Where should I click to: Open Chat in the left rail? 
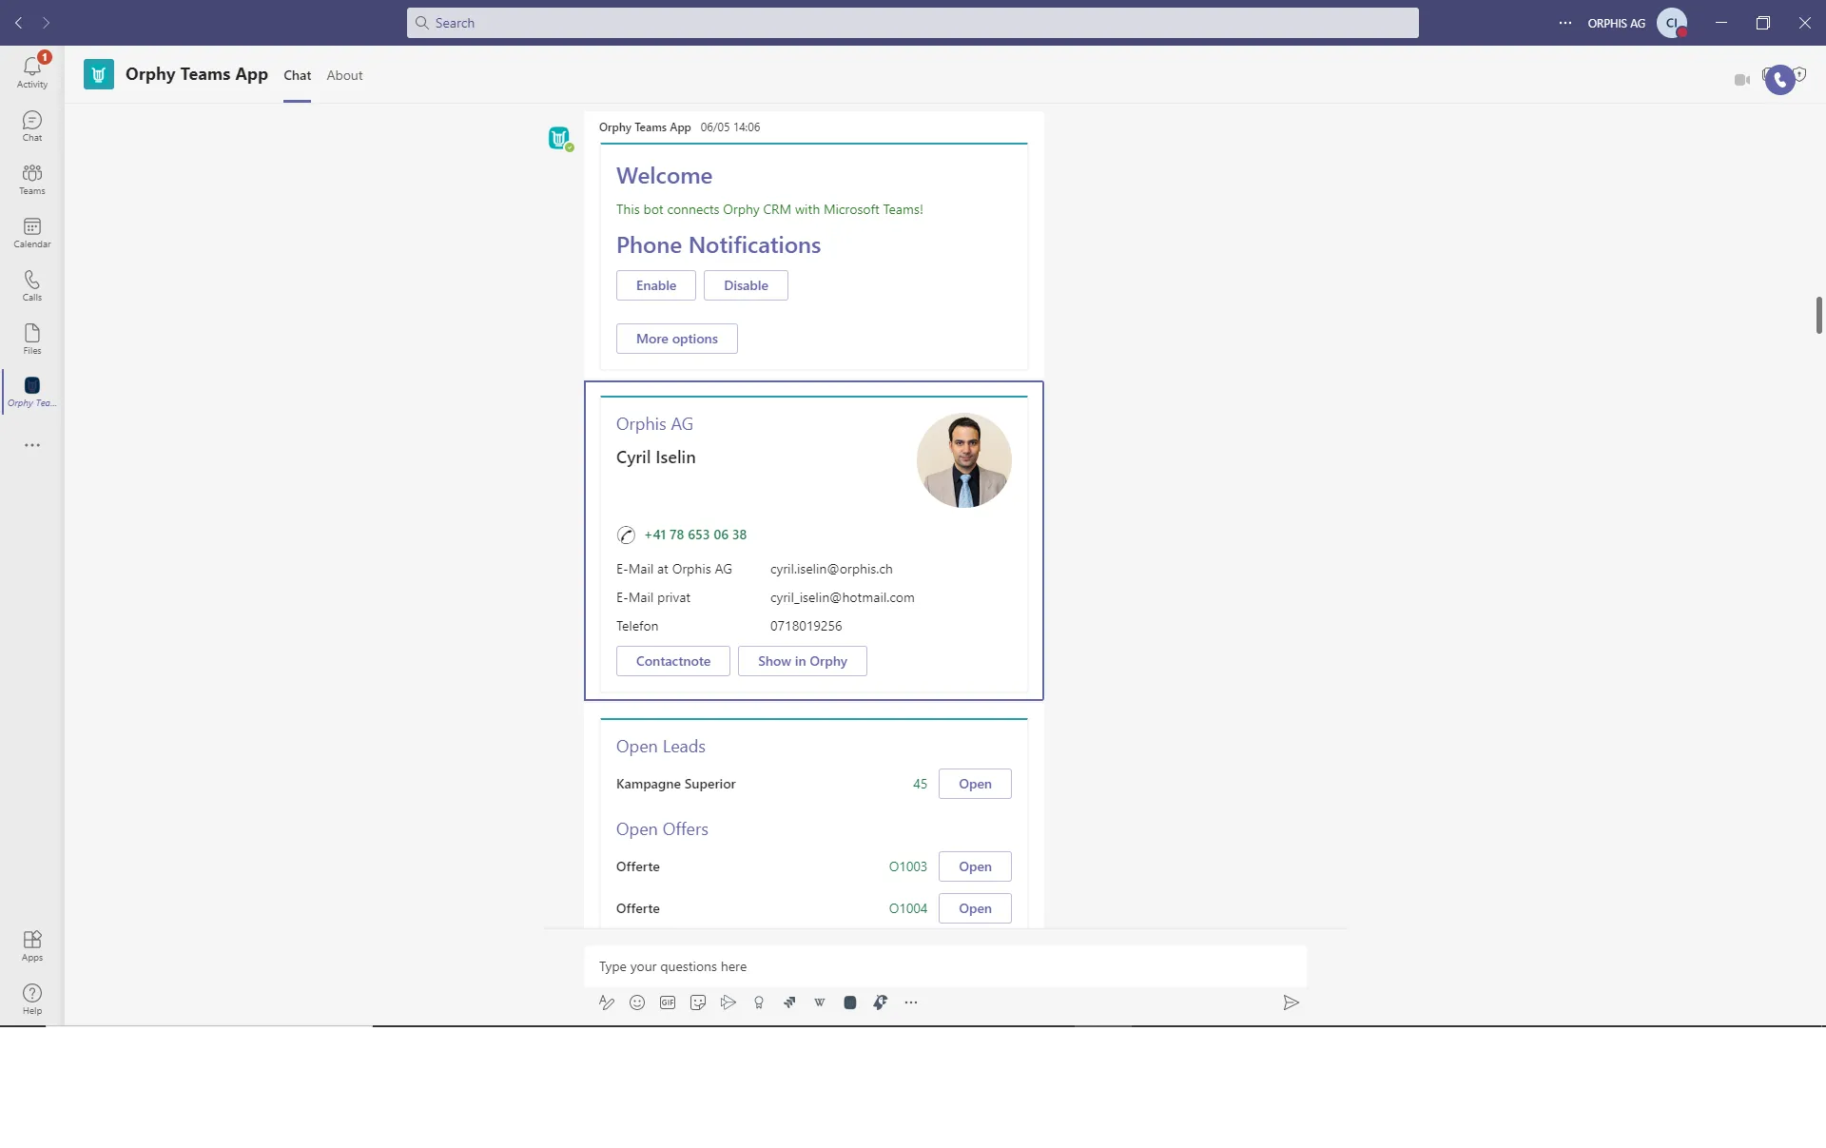tap(32, 126)
